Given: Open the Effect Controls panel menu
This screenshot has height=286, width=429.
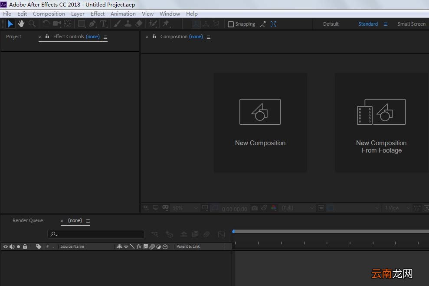Looking at the screenshot, I should point(105,37).
